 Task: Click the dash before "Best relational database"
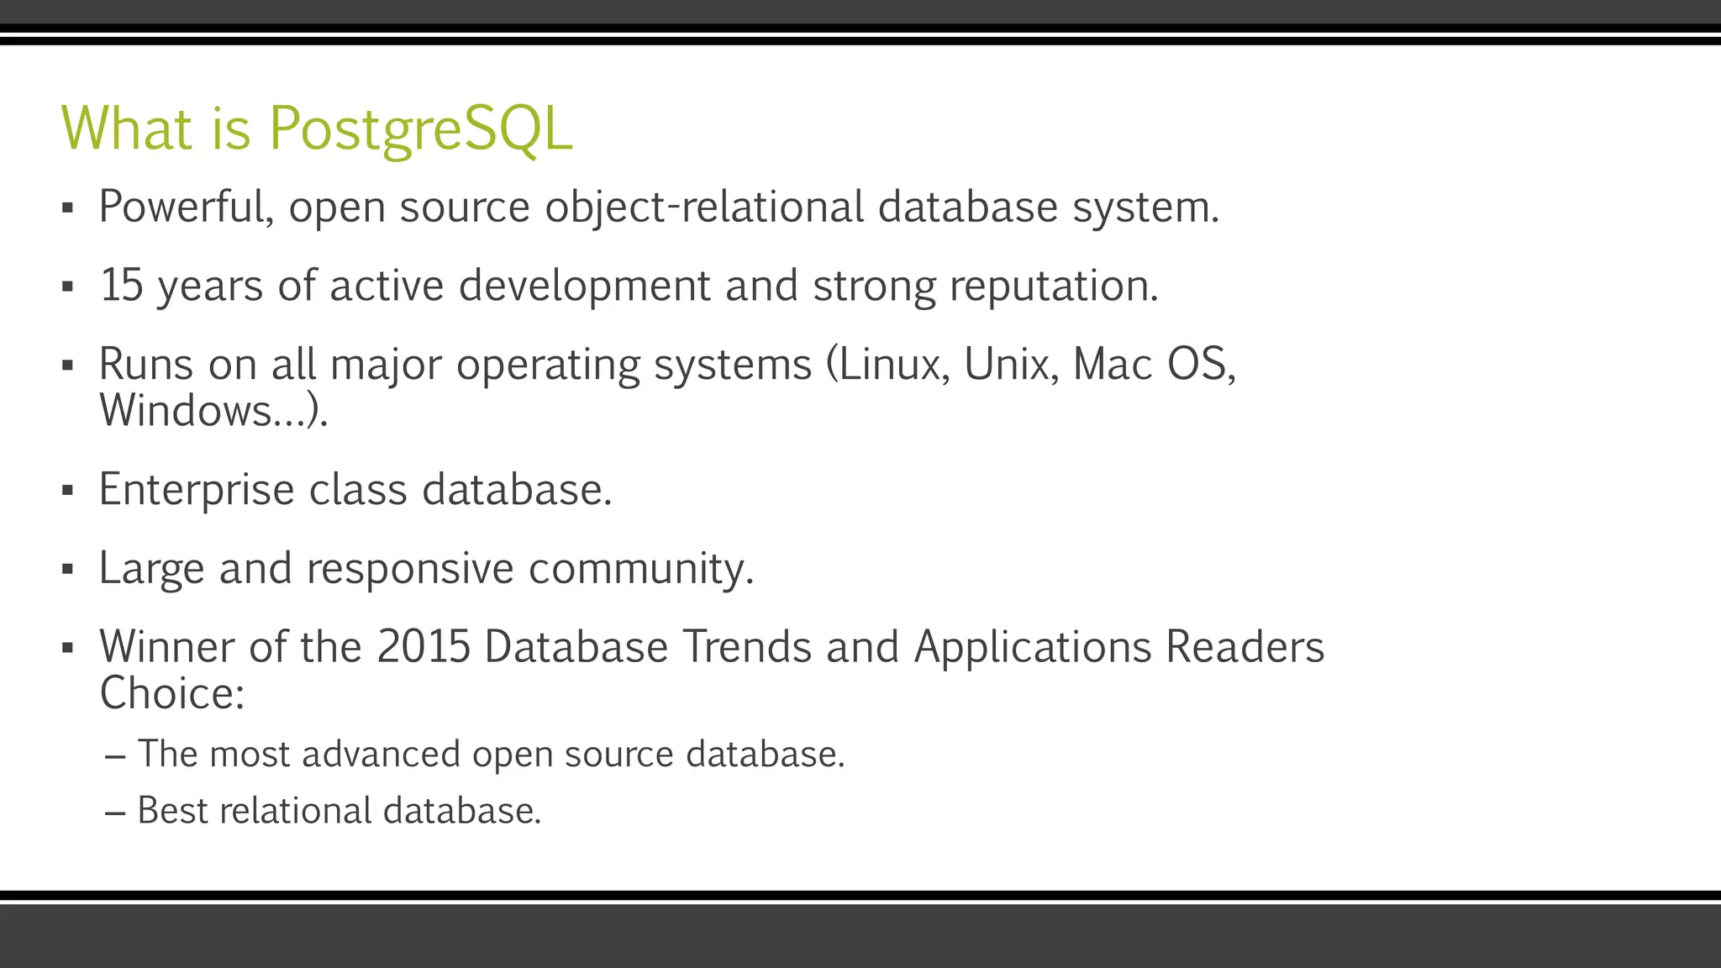tap(115, 813)
